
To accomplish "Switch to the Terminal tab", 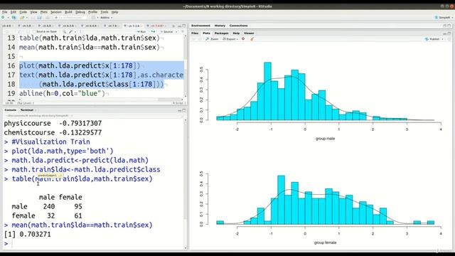I will tap(27, 110).
